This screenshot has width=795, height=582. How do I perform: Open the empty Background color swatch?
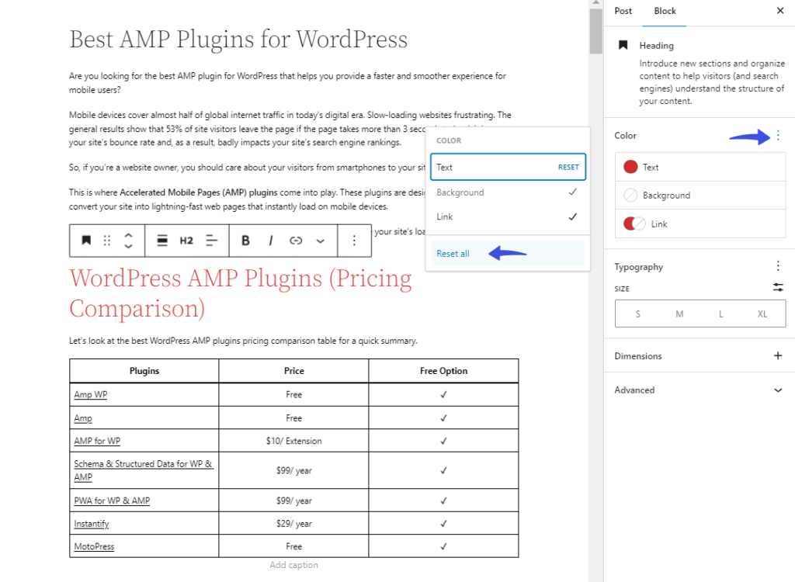click(x=630, y=196)
